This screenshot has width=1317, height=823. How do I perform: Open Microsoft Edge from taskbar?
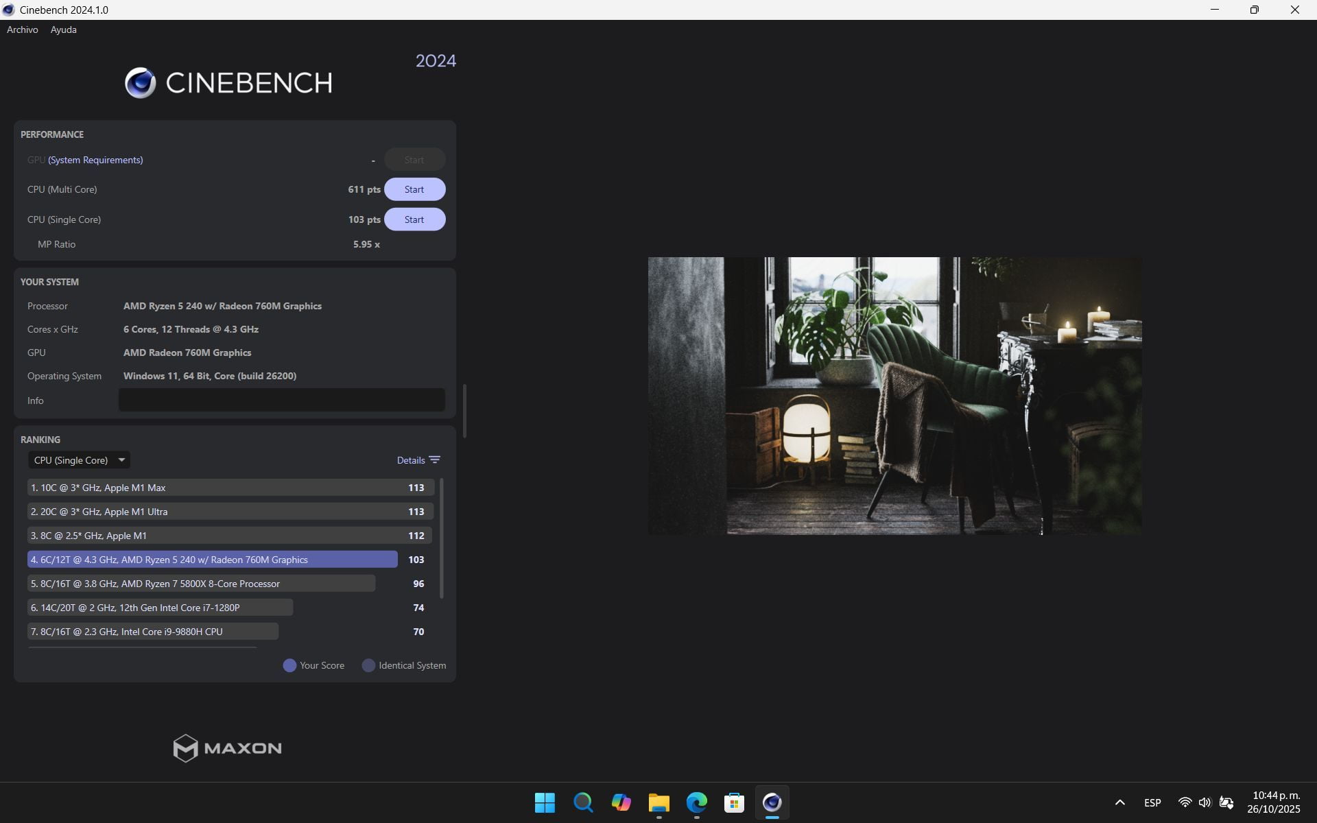point(697,802)
